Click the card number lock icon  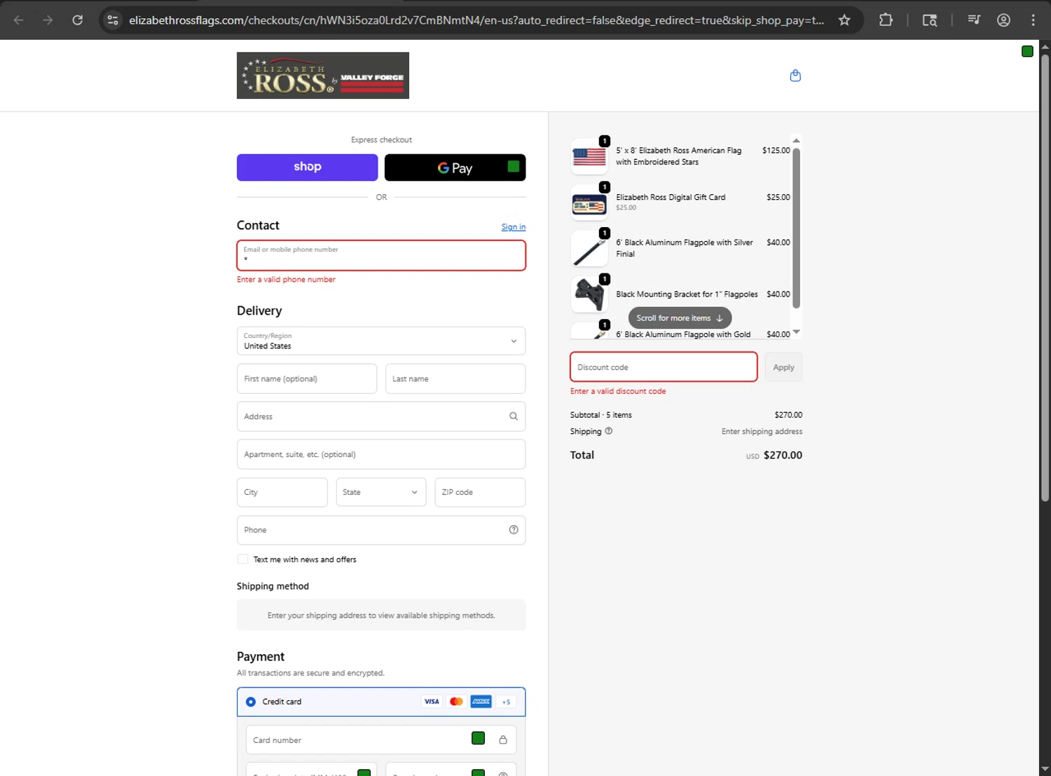pyautogui.click(x=503, y=740)
